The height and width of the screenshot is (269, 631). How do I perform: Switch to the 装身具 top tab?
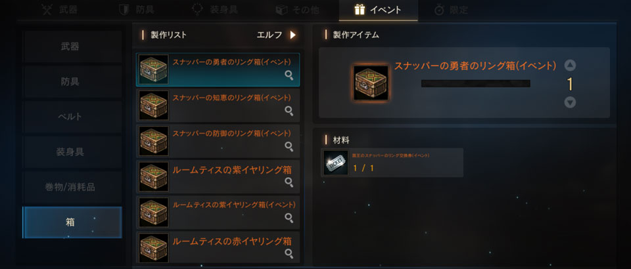tap(214, 10)
